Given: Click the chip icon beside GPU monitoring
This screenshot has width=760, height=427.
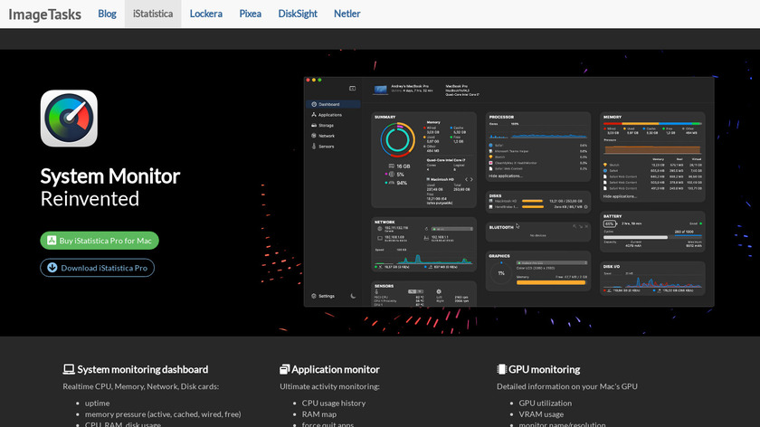Looking at the screenshot, I should coord(502,369).
